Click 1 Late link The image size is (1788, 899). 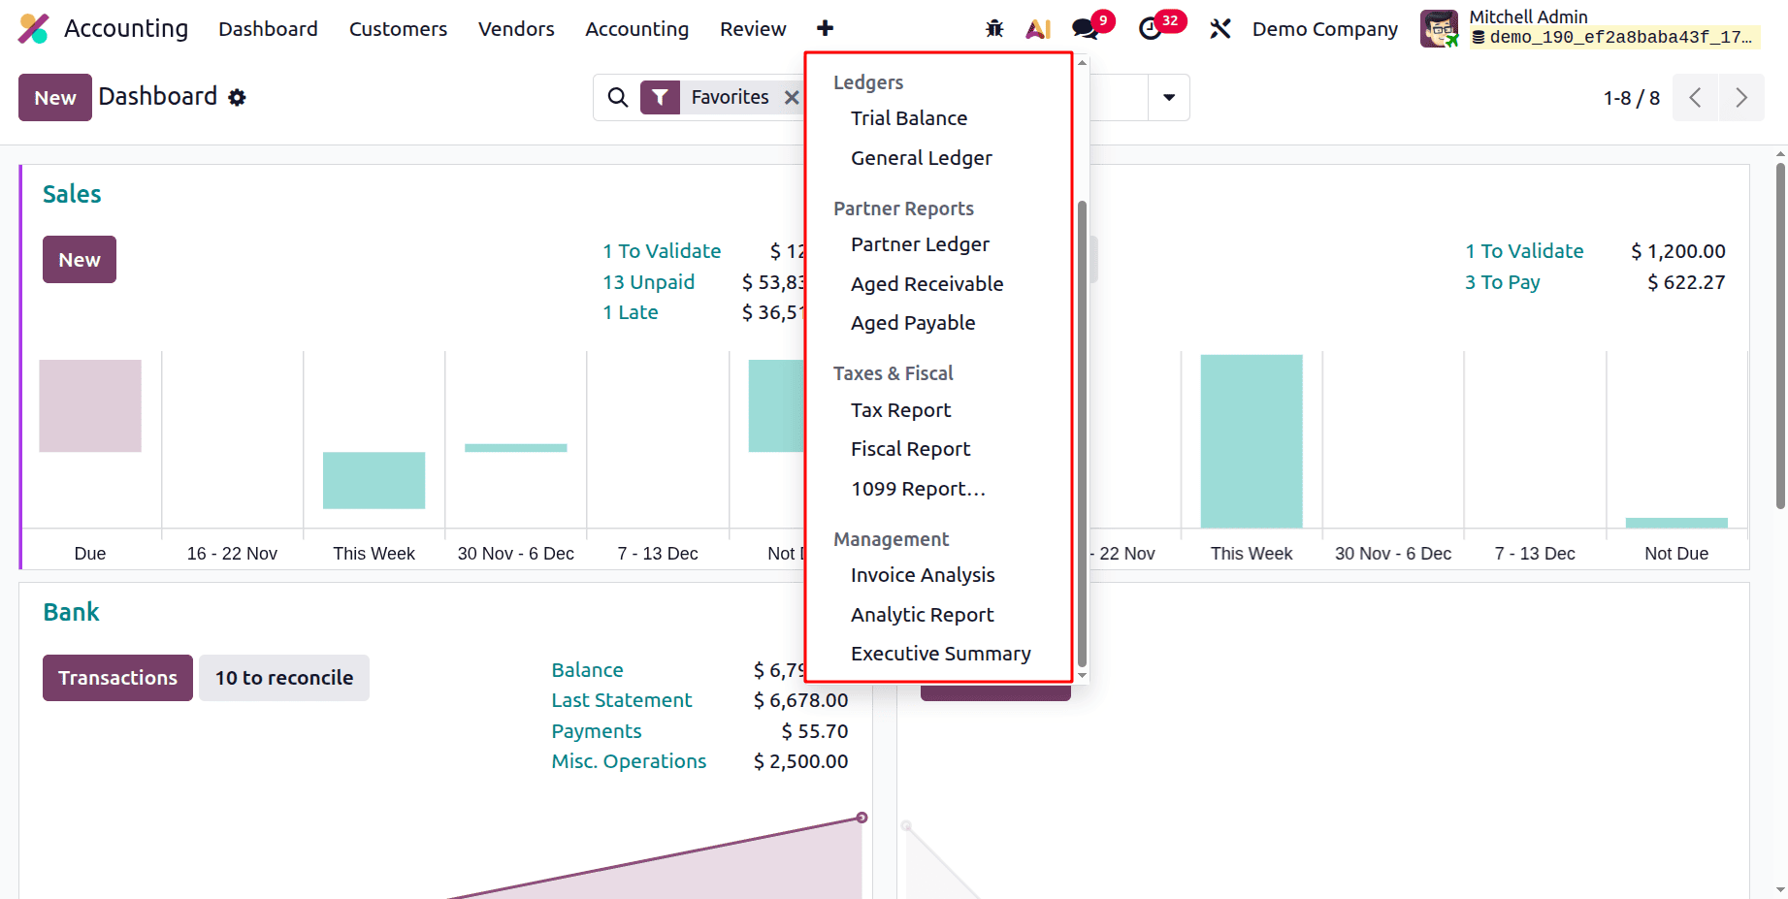coord(631,312)
